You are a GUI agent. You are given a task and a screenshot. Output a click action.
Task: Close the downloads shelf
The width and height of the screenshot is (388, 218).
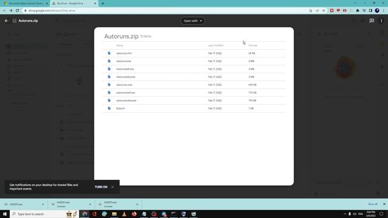tap(384, 204)
